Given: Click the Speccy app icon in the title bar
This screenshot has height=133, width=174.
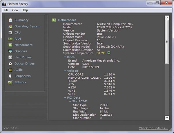Looking at the screenshot, I should tap(4, 4).
